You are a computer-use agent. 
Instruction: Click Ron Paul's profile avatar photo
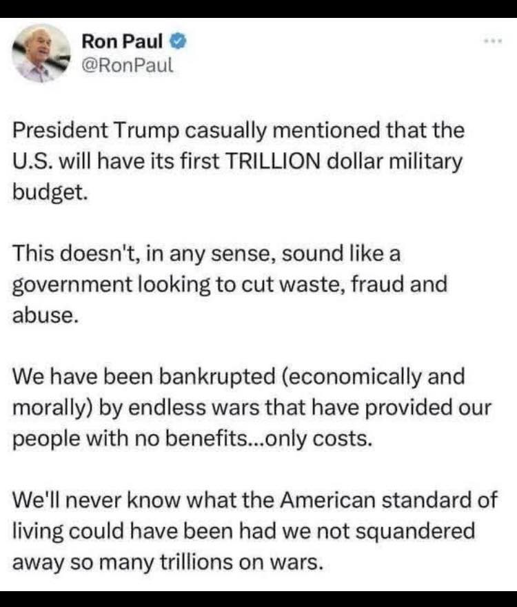click(x=43, y=53)
